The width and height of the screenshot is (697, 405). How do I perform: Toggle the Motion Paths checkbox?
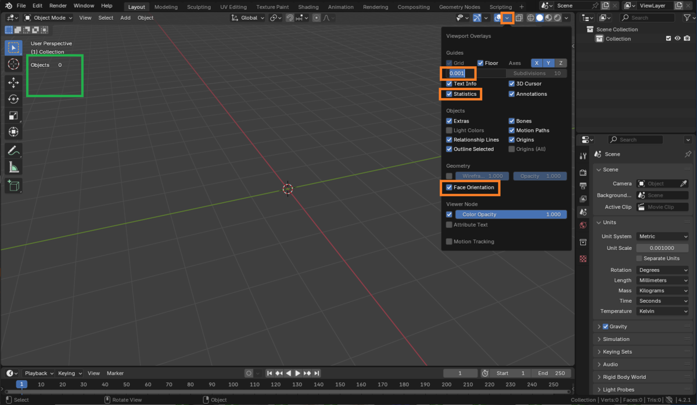pos(512,131)
